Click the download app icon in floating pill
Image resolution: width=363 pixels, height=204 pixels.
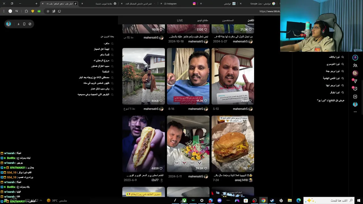pyautogui.click(x=18, y=24)
